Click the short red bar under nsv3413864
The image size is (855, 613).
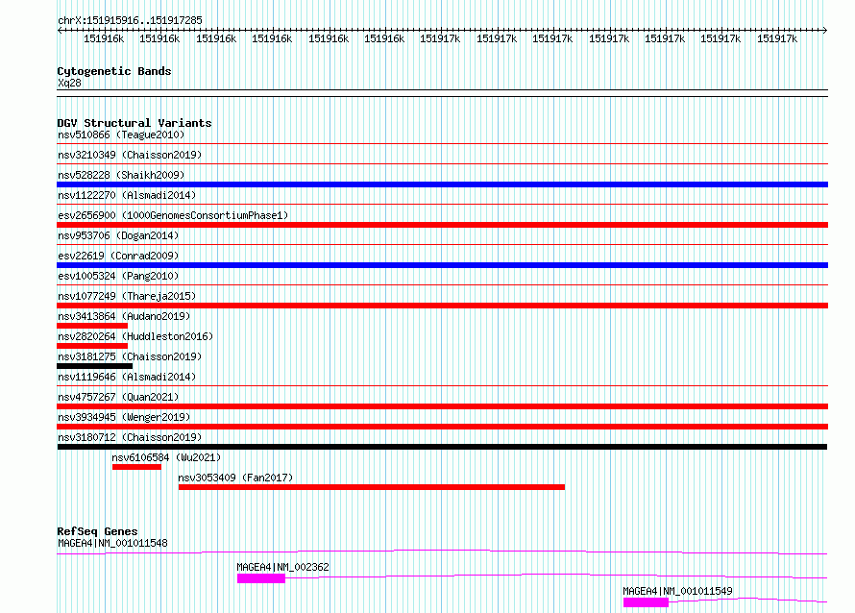[x=92, y=326]
